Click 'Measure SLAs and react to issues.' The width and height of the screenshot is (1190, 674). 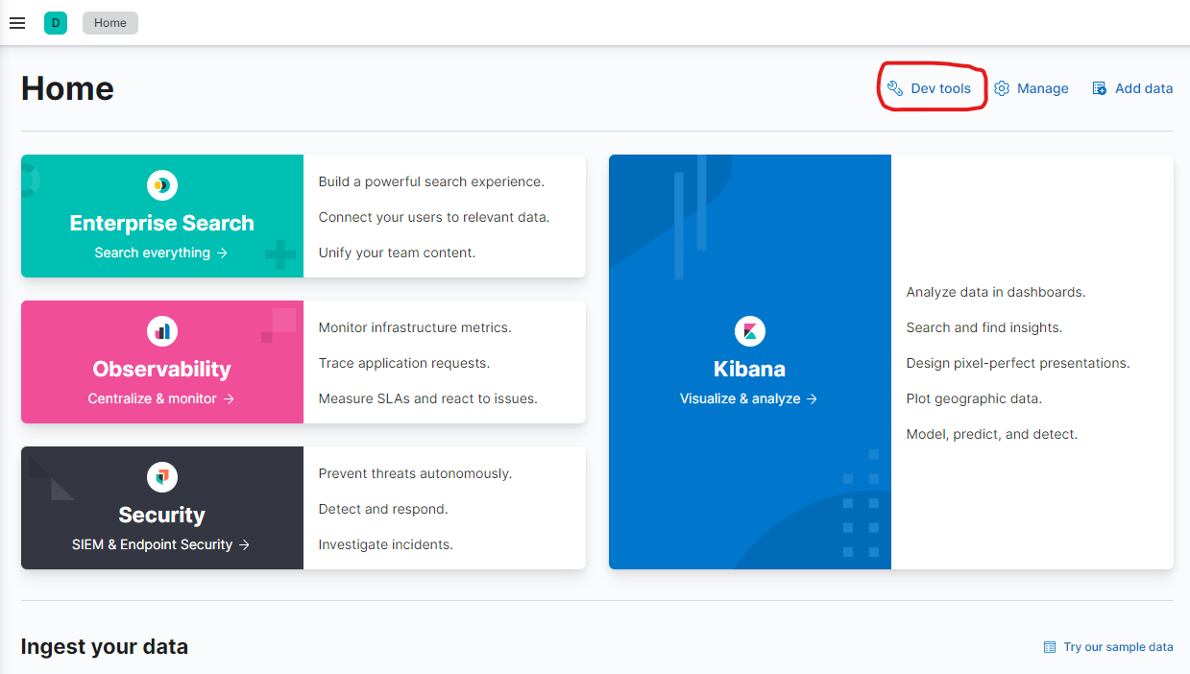pyautogui.click(x=428, y=398)
